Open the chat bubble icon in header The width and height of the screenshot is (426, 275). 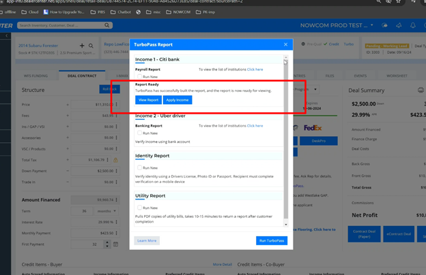pyautogui.click(x=384, y=25)
